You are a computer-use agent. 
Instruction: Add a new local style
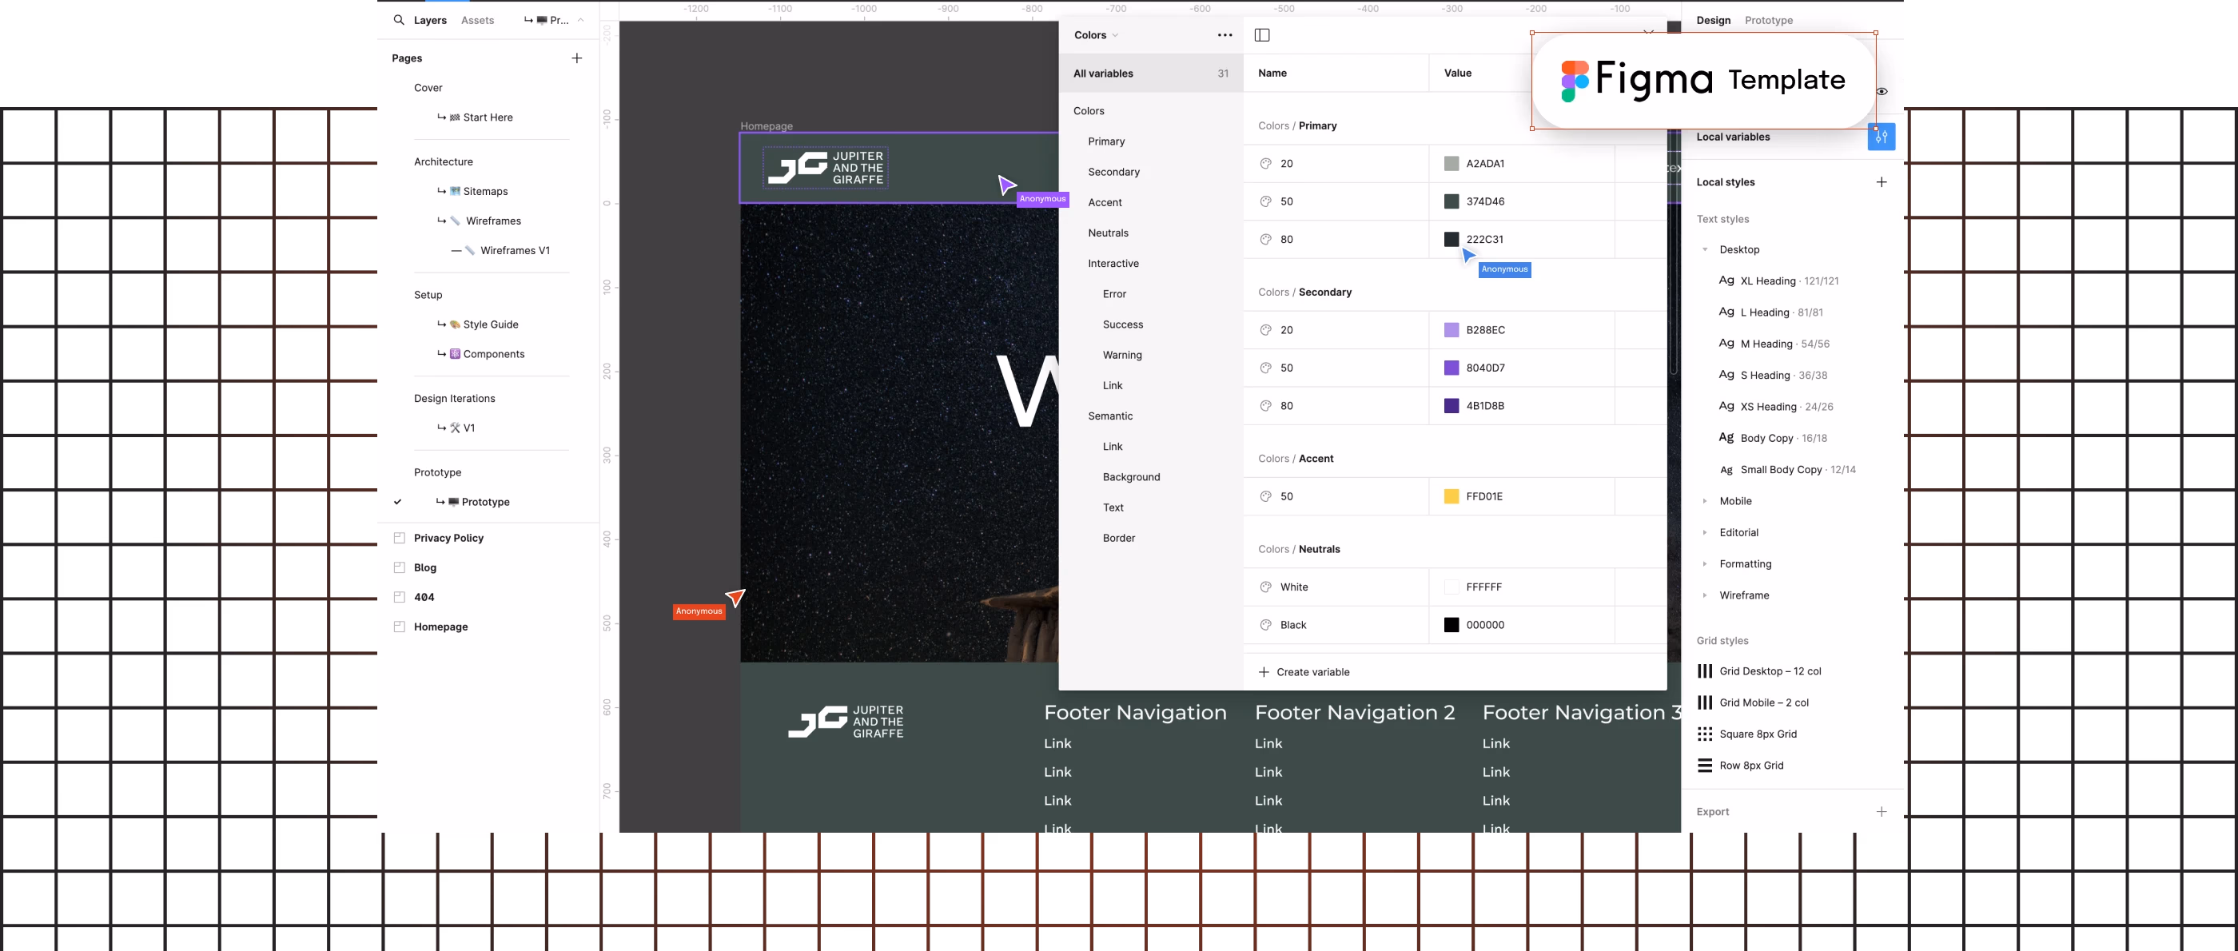[x=1881, y=181]
